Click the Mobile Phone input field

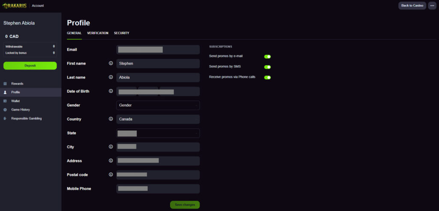tap(158, 189)
